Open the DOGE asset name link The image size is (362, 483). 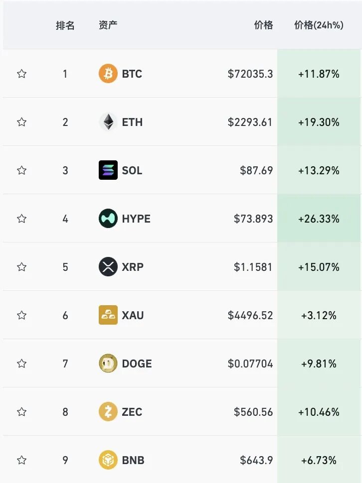[x=137, y=363]
